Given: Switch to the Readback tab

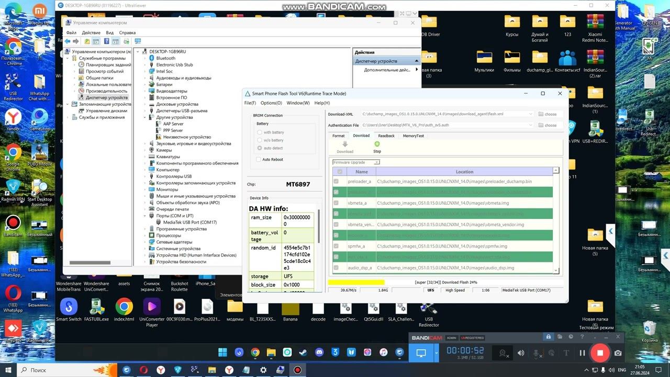Looking at the screenshot, I should [386, 136].
